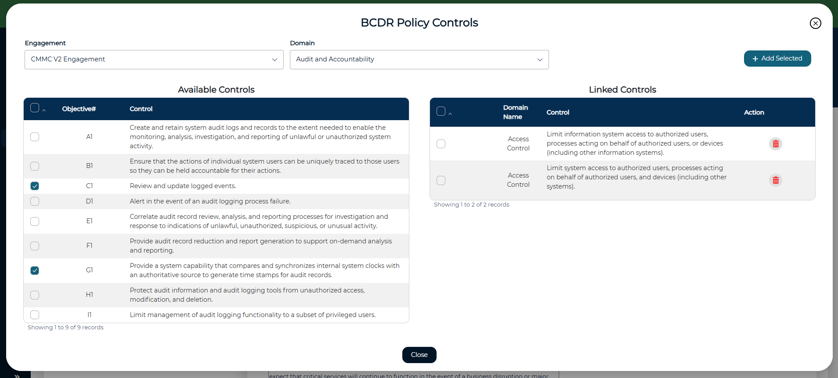Check the E1 correlate audit record control
Viewport: 838px width, 378px height.
coord(35,221)
